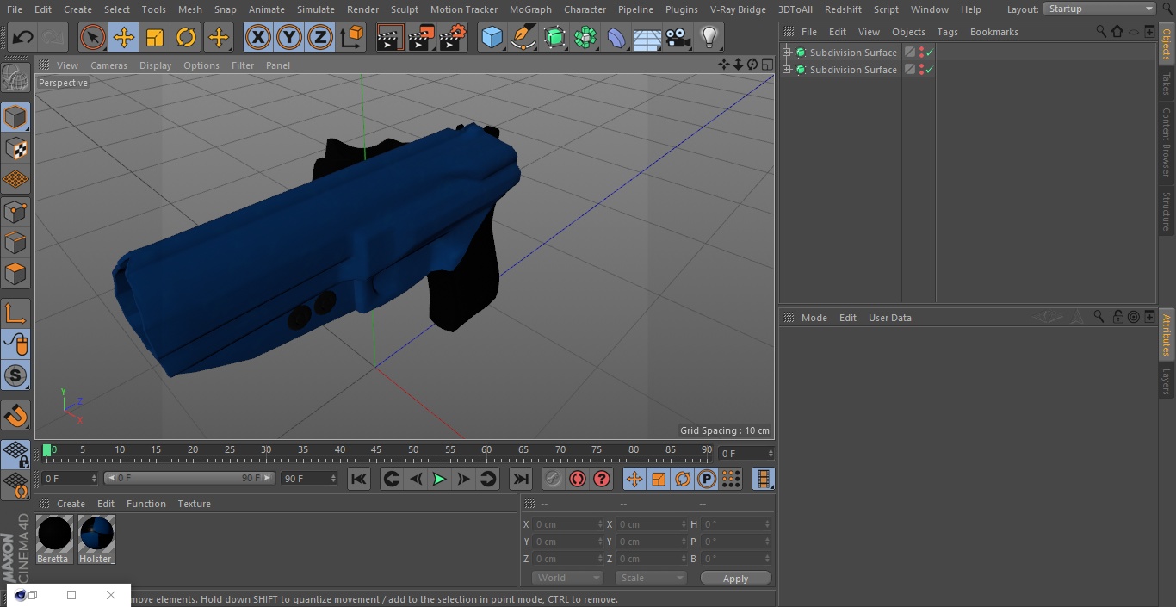Open the Deformer objects icon

616,37
